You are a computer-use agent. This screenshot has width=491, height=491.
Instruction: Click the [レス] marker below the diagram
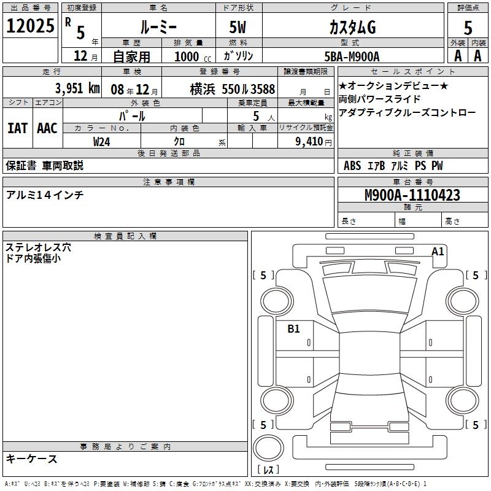pyautogui.click(x=268, y=471)
